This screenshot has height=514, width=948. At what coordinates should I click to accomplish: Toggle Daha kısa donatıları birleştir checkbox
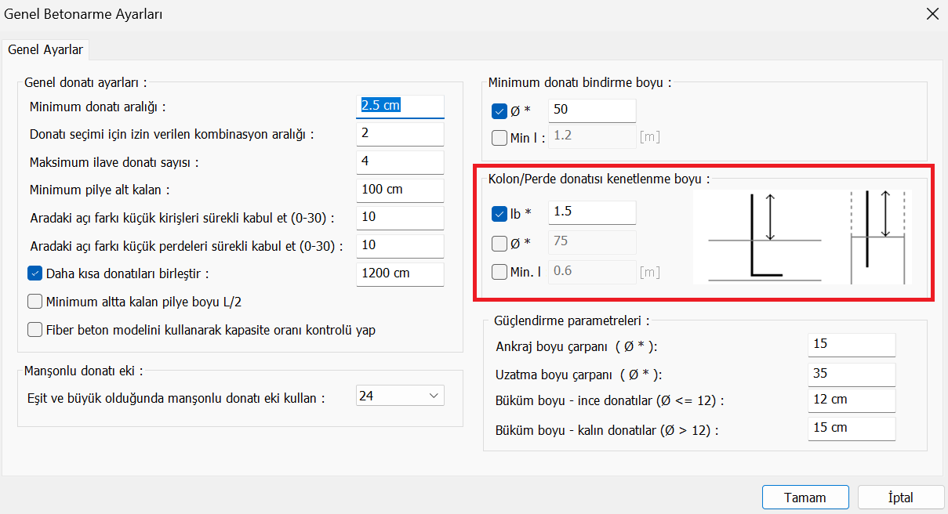point(35,273)
